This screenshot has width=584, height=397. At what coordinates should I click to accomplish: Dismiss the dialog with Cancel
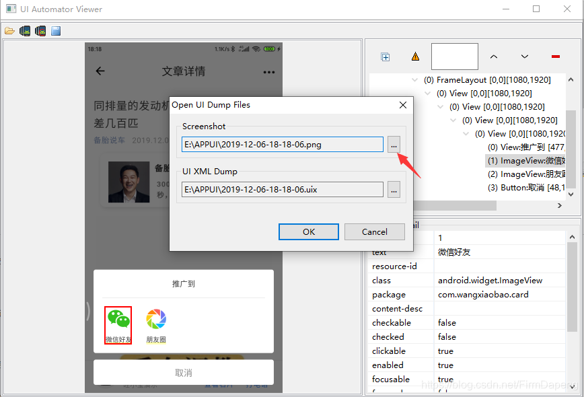374,231
